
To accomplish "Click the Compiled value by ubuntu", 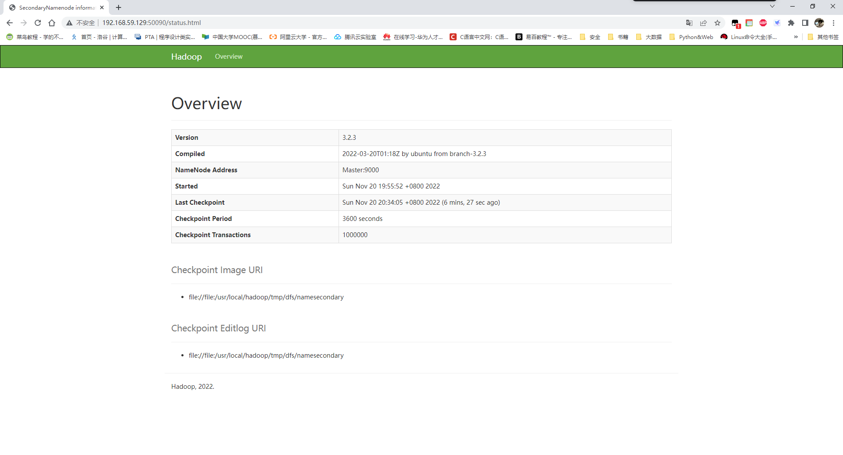I will (414, 154).
